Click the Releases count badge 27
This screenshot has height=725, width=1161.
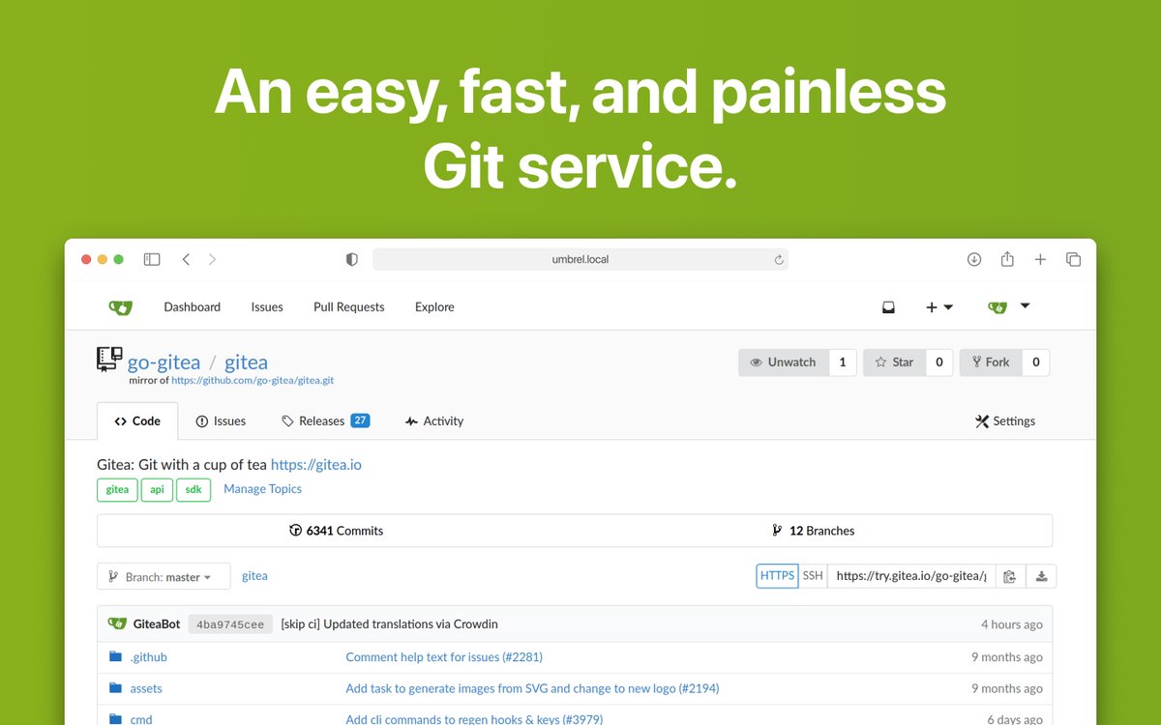[x=360, y=420]
